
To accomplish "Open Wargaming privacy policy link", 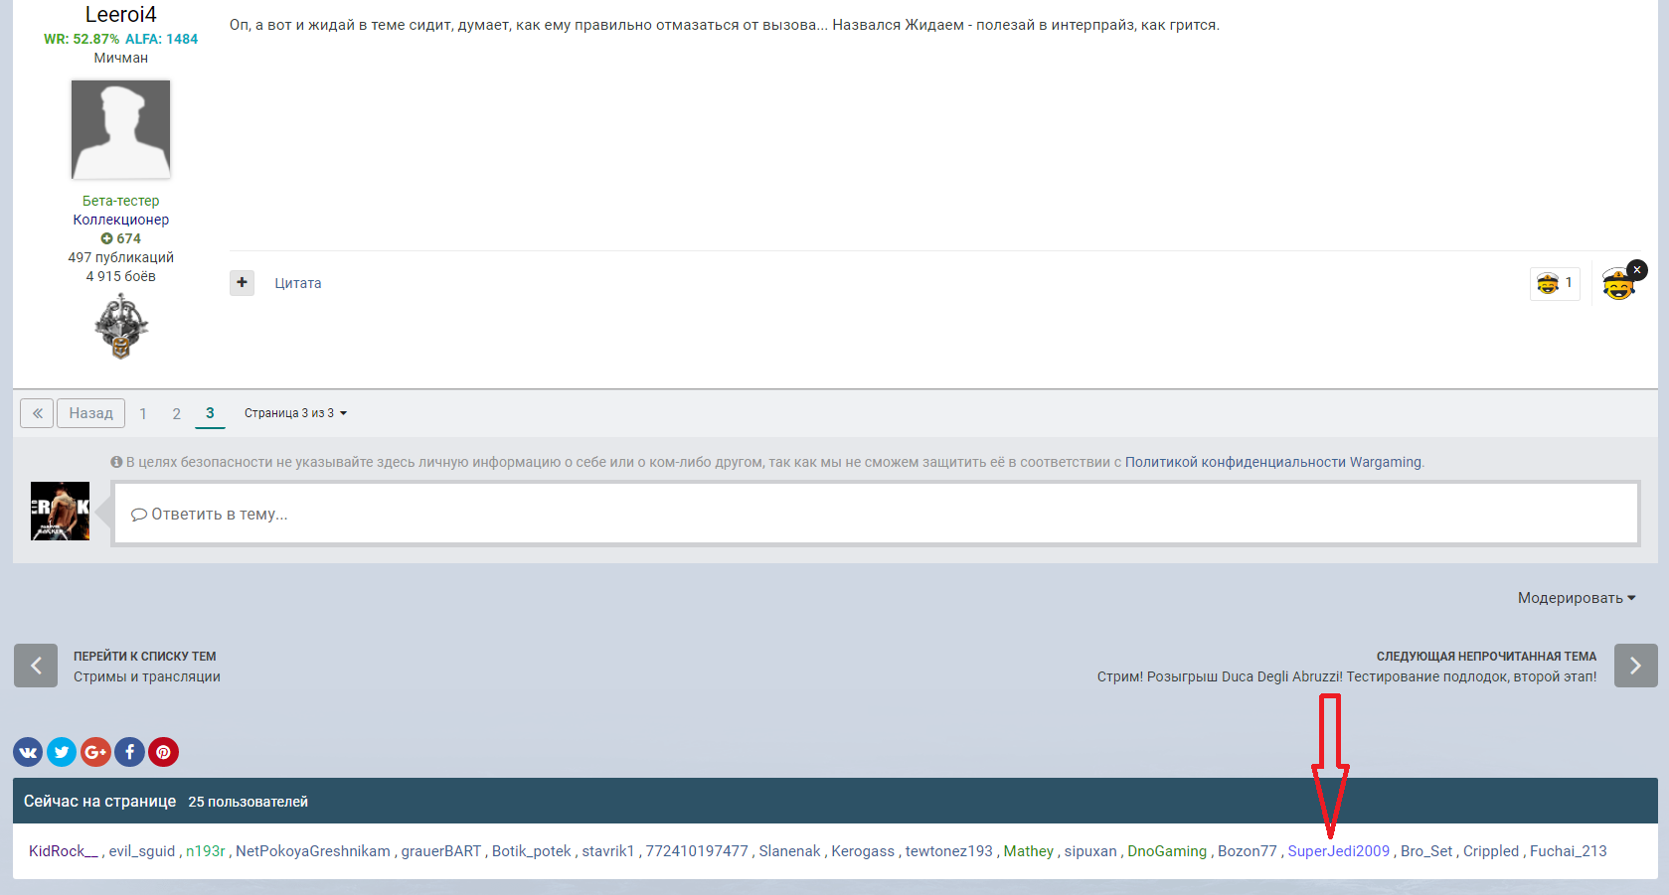I will point(1273,462).
